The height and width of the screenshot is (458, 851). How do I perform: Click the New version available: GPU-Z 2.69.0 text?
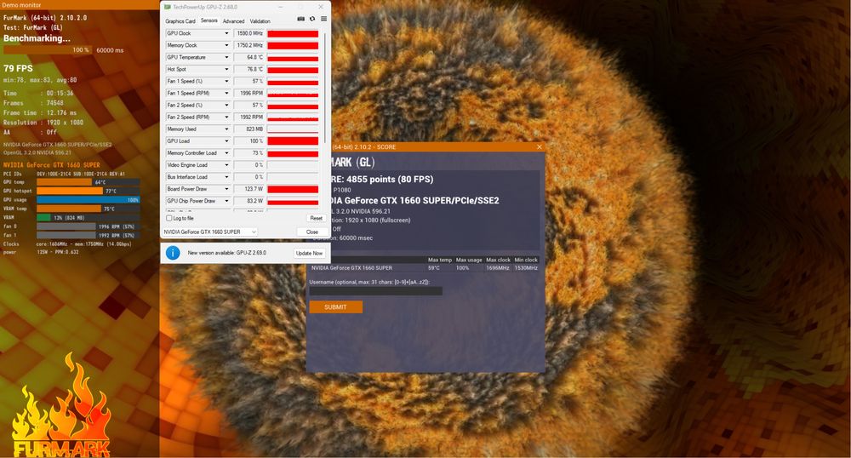coord(227,253)
